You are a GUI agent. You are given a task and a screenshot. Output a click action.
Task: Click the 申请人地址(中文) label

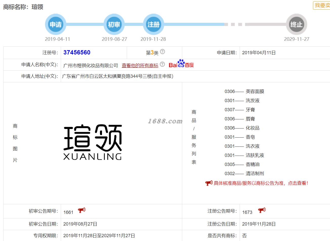[x=40, y=76]
